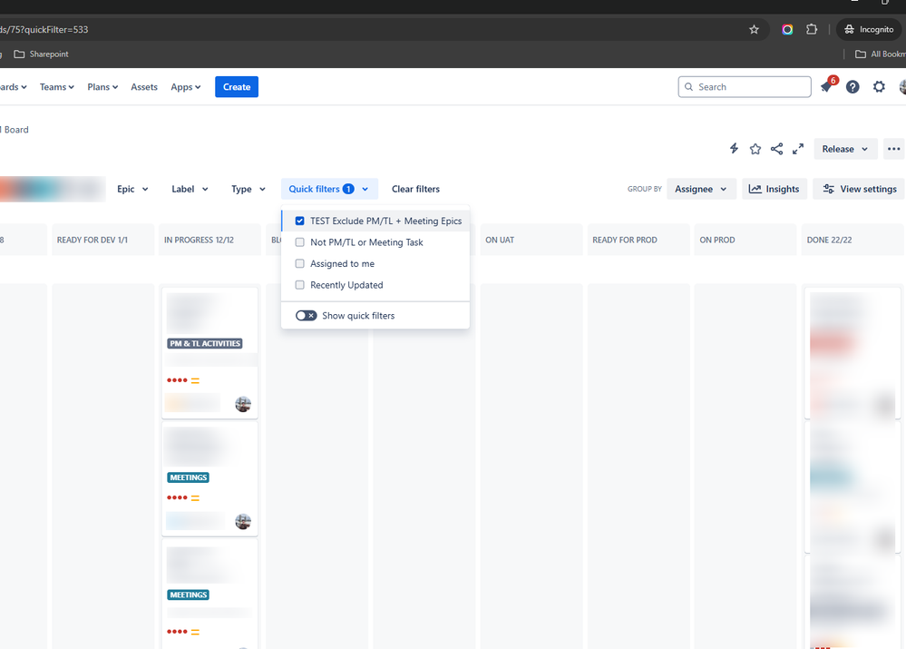Screen dimensions: 906x649
Task: Enter full screen board mode
Action: point(798,149)
